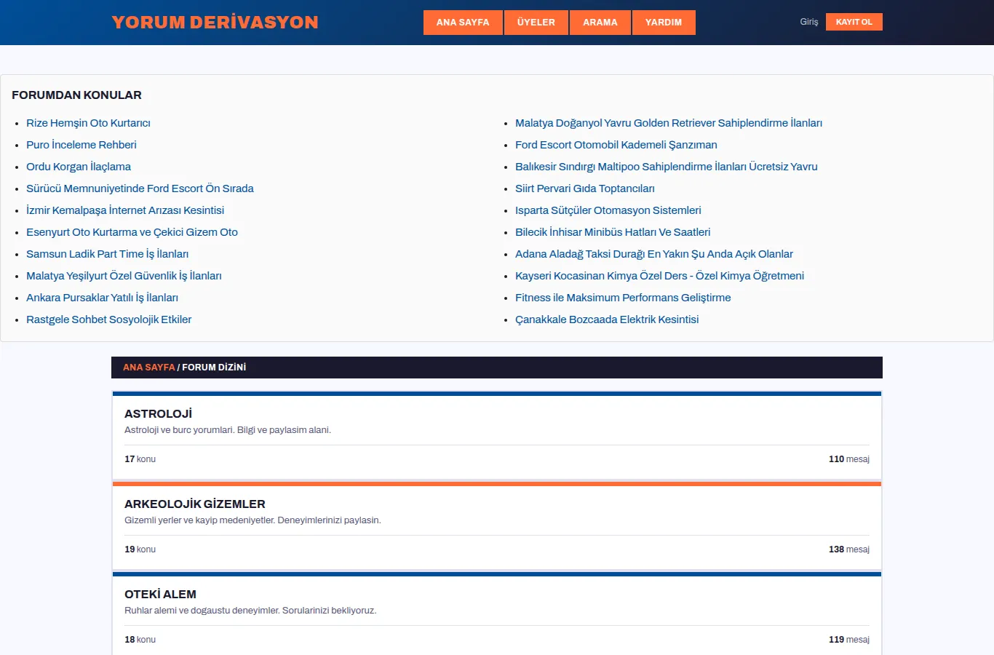Open Samsun Ladik Part Time İş İlanları
Screen dimensions: 994x655
pos(108,254)
